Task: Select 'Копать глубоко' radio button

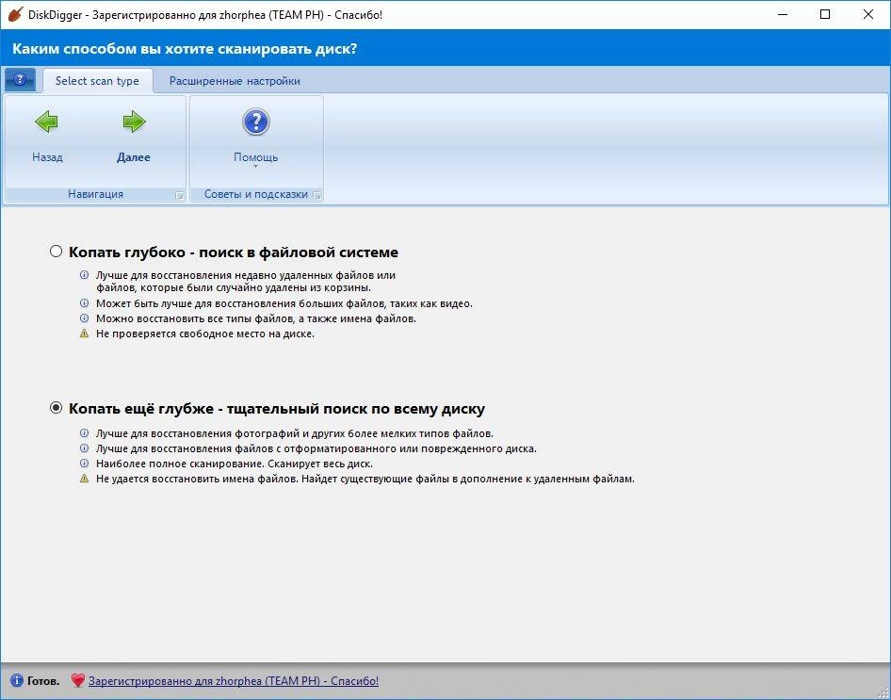Action: (56, 252)
